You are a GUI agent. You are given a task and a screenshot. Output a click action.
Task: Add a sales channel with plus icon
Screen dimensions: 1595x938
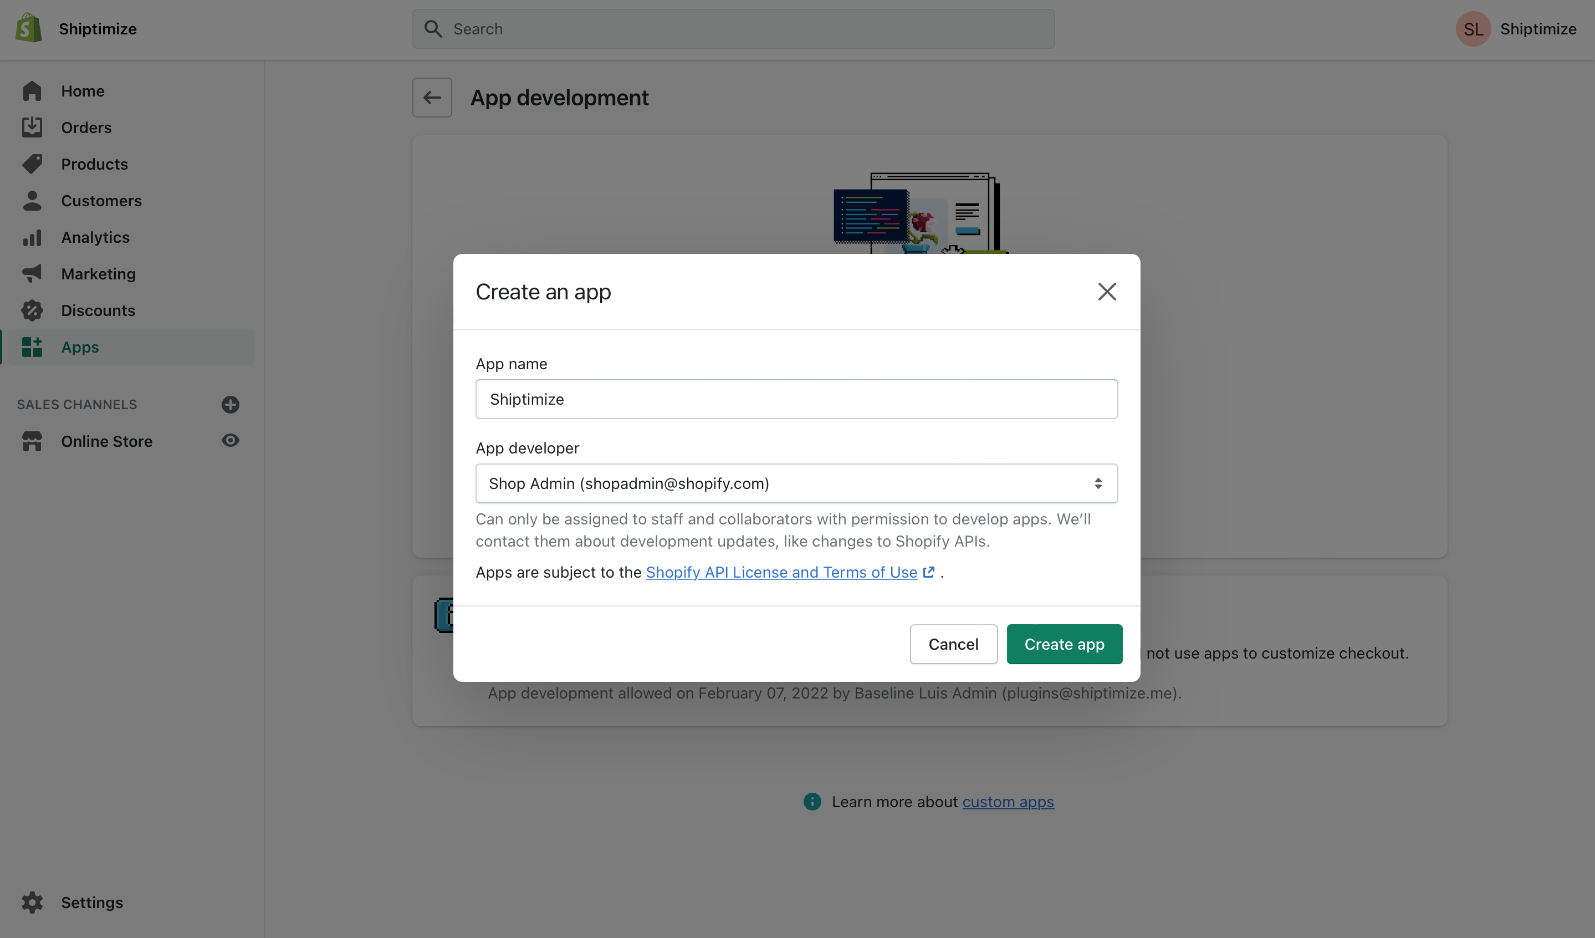(231, 405)
